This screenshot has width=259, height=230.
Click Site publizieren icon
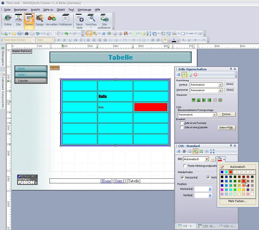pos(104,21)
